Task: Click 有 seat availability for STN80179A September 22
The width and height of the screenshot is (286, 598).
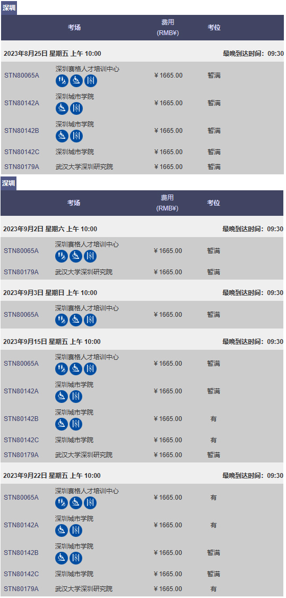Action: pyautogui.click(x=214, y=588)
